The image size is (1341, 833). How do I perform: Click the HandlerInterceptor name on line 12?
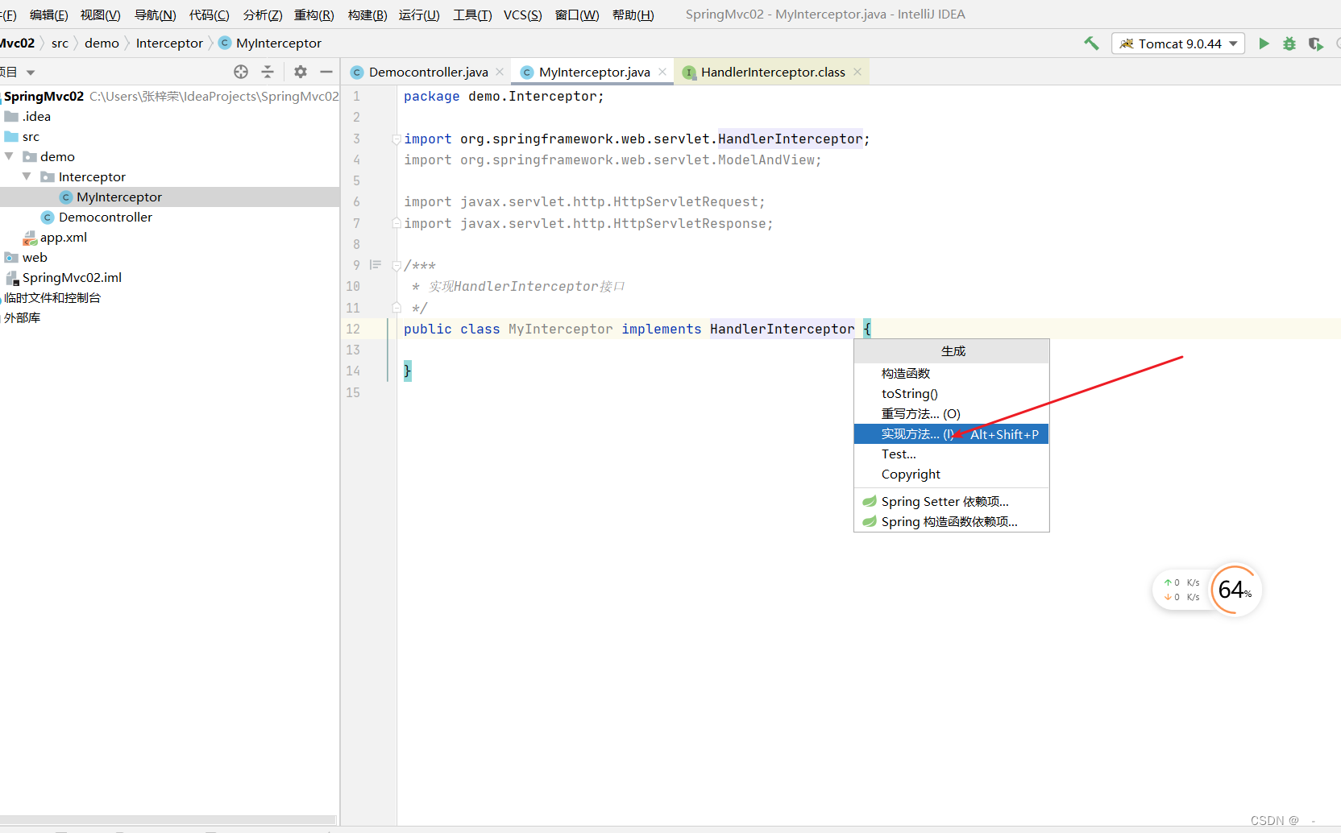[782, 329]
